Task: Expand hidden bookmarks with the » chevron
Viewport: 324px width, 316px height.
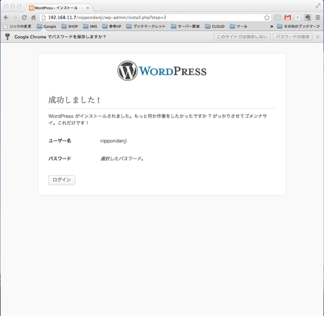Action: click(272, 27)
